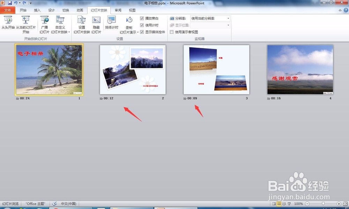Click the zoom out minus button
Viewport: 349px width, 209px height.
coord(307,204)
